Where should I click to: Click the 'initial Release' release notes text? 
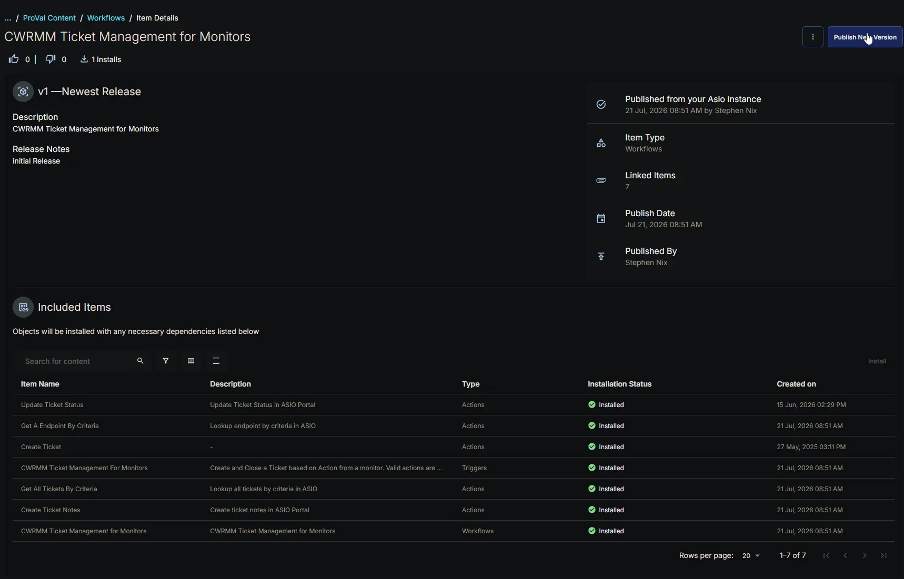coord(36,161)
